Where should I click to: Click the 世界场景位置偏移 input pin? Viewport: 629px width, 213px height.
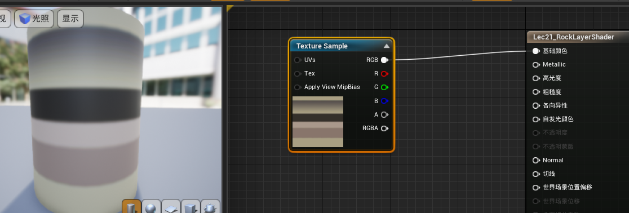[x=536, y=187]
